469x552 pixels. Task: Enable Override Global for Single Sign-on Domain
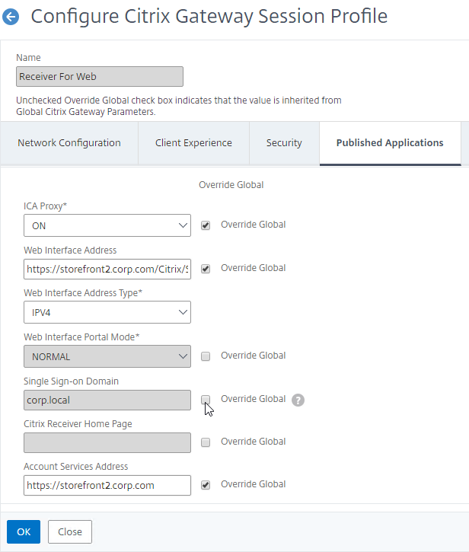click(x=206, y=400)
